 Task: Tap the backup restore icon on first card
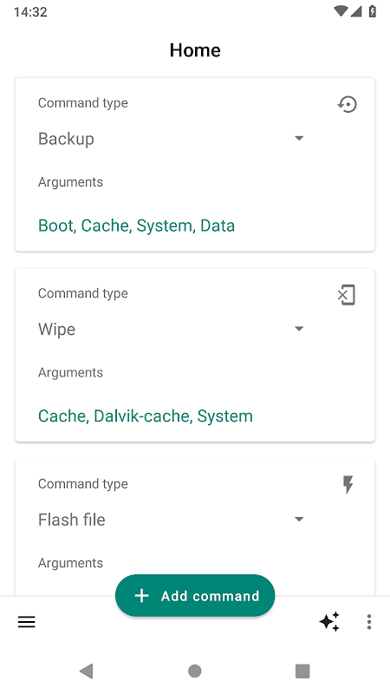click(x=348, y=104)
